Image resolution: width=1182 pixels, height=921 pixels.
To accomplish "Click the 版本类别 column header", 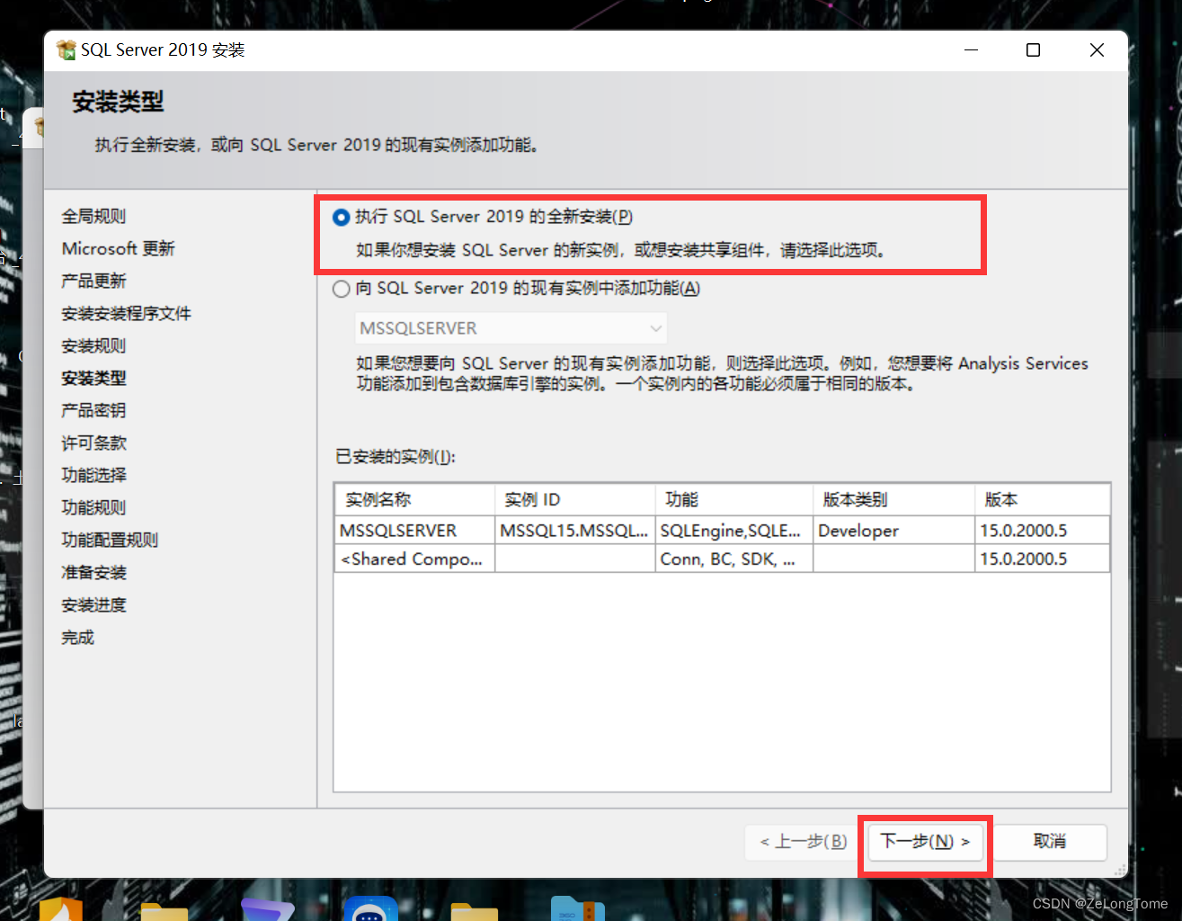I will coord(893,499).
